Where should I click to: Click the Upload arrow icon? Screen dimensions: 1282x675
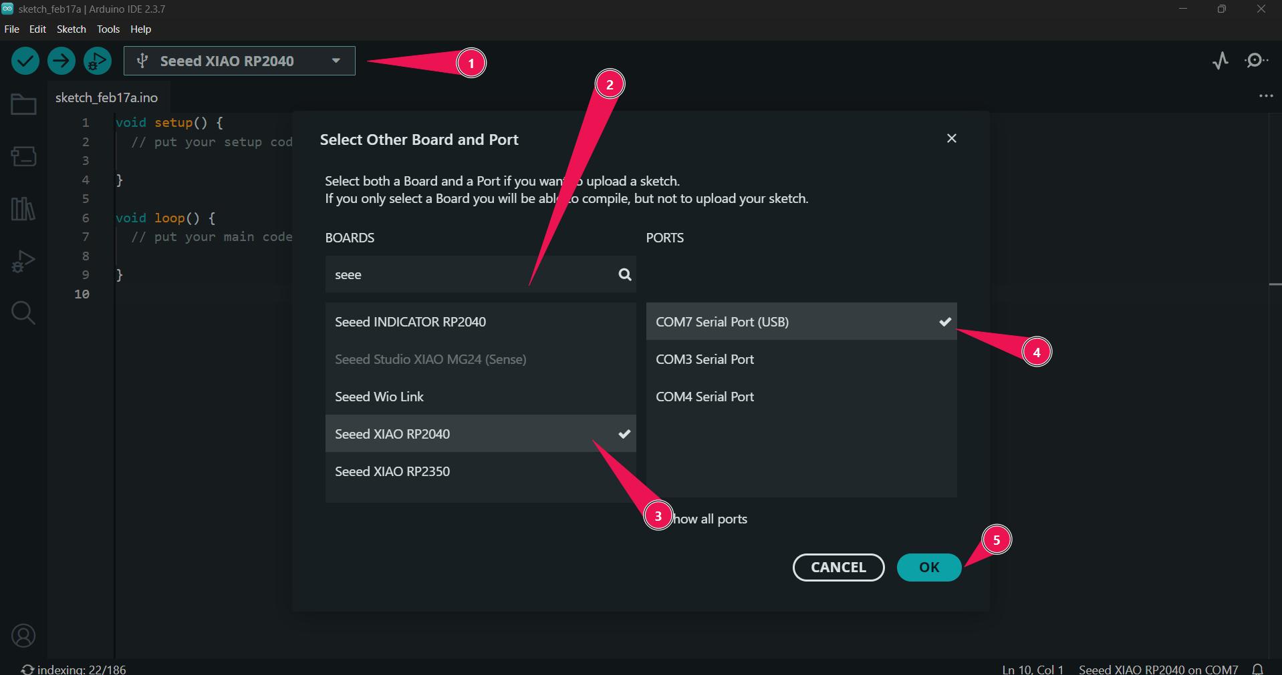point(61,61)
